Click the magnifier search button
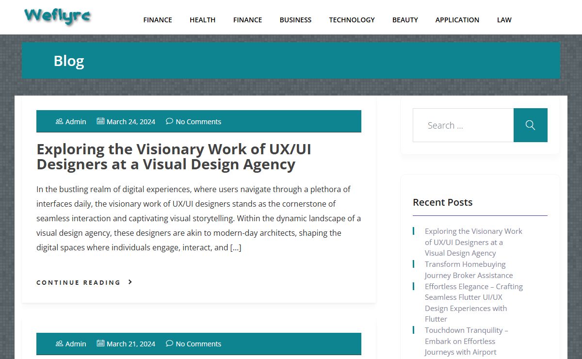Image resolution: width=582 pixels, height=359 pixels. click(x=530, y=125)
